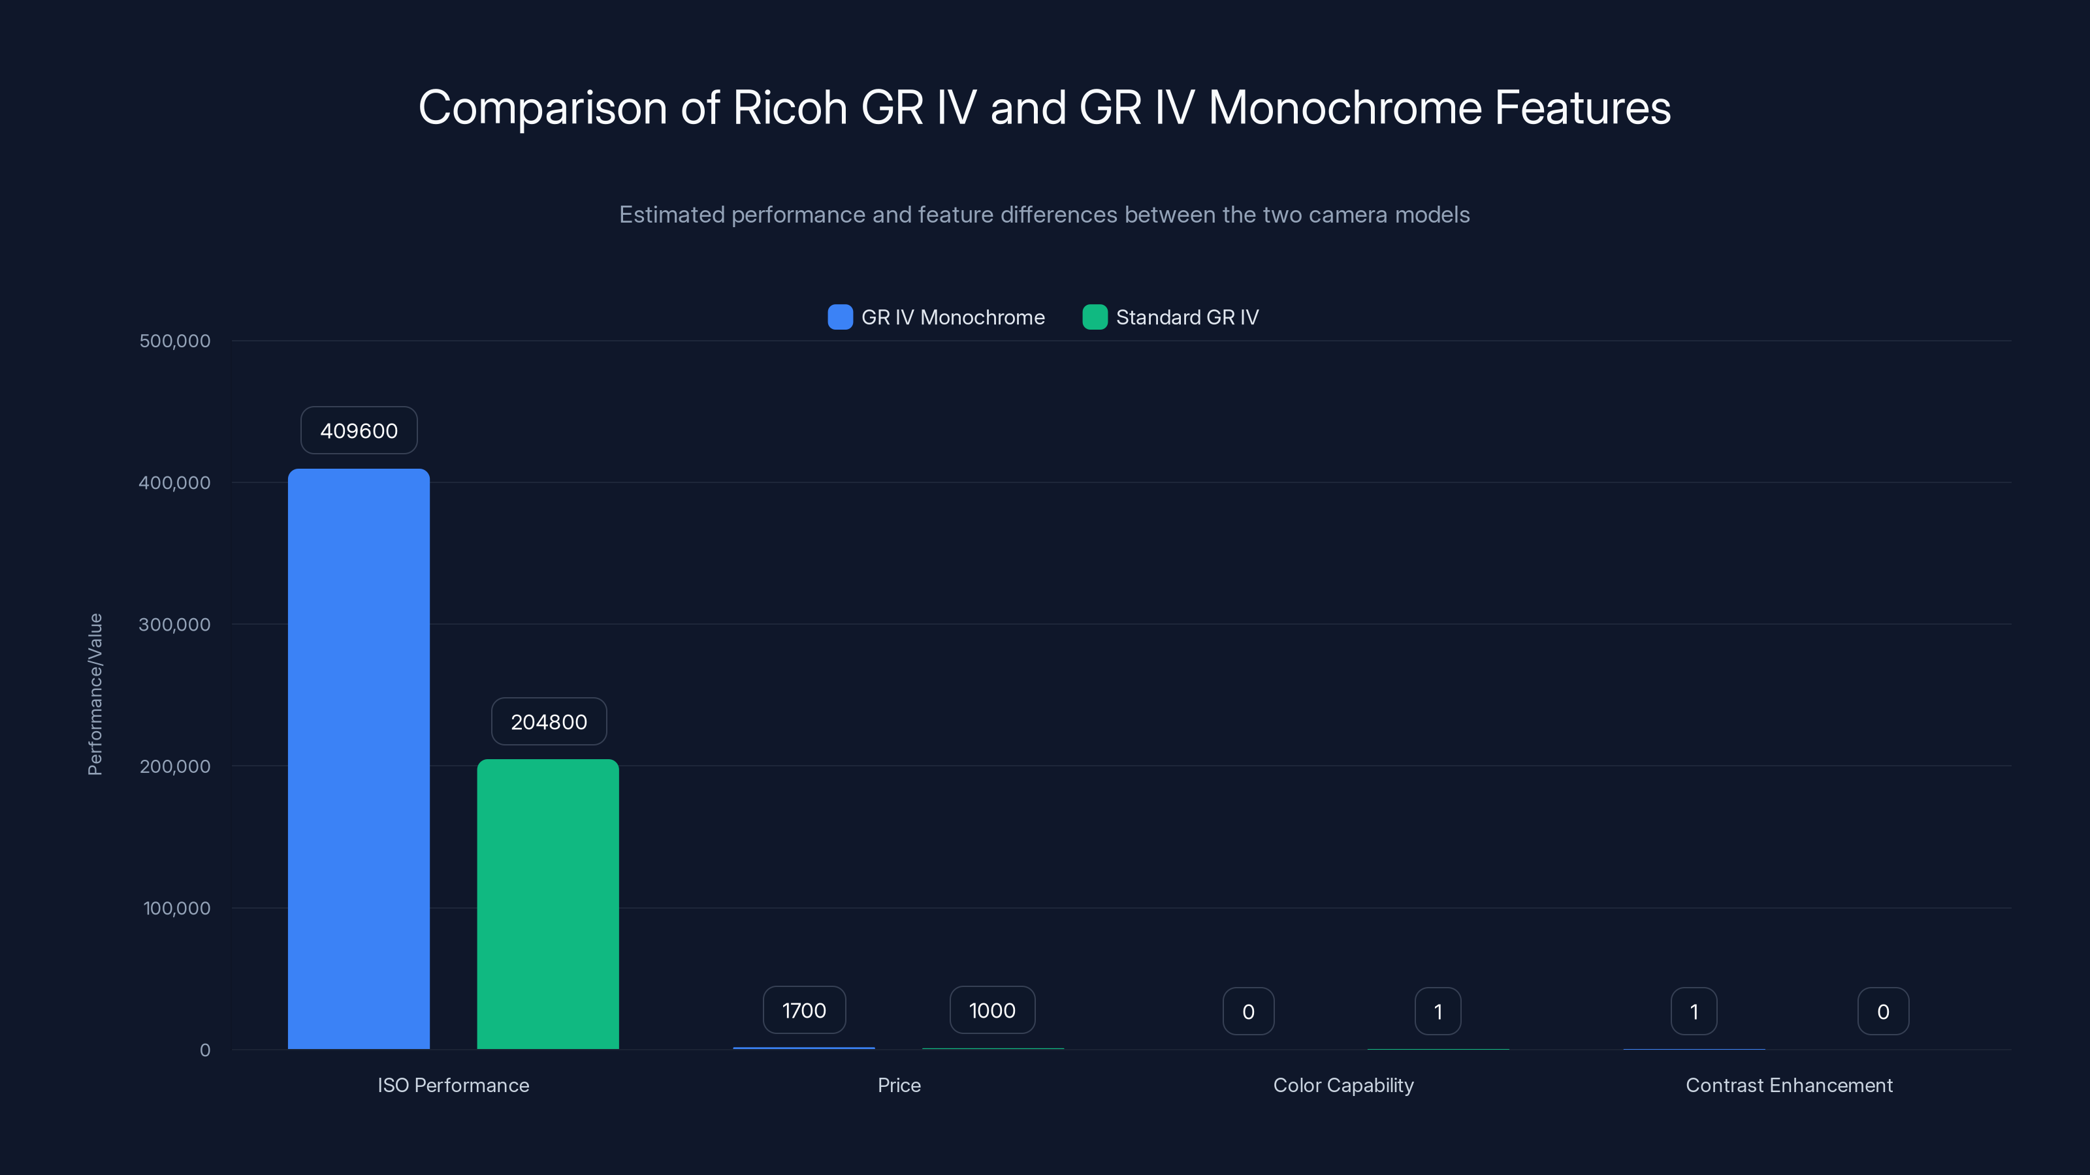Select the Price axis label

[x=898, y=1085]
